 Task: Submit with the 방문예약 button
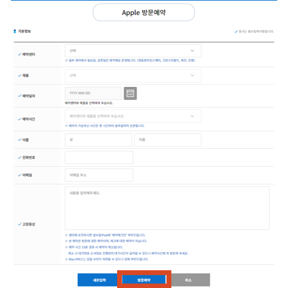point(144,280)
